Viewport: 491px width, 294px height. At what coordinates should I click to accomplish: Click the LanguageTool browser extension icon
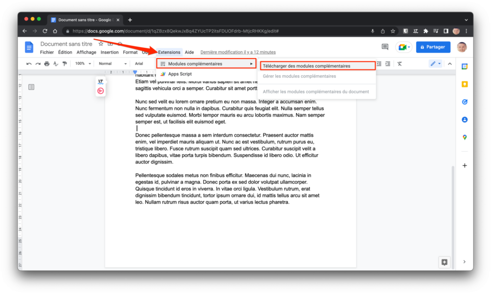click(416, 31)
